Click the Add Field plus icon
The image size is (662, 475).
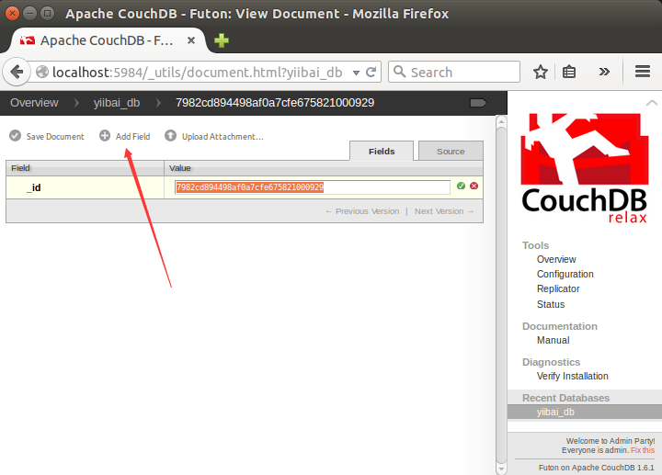[105, 136]
